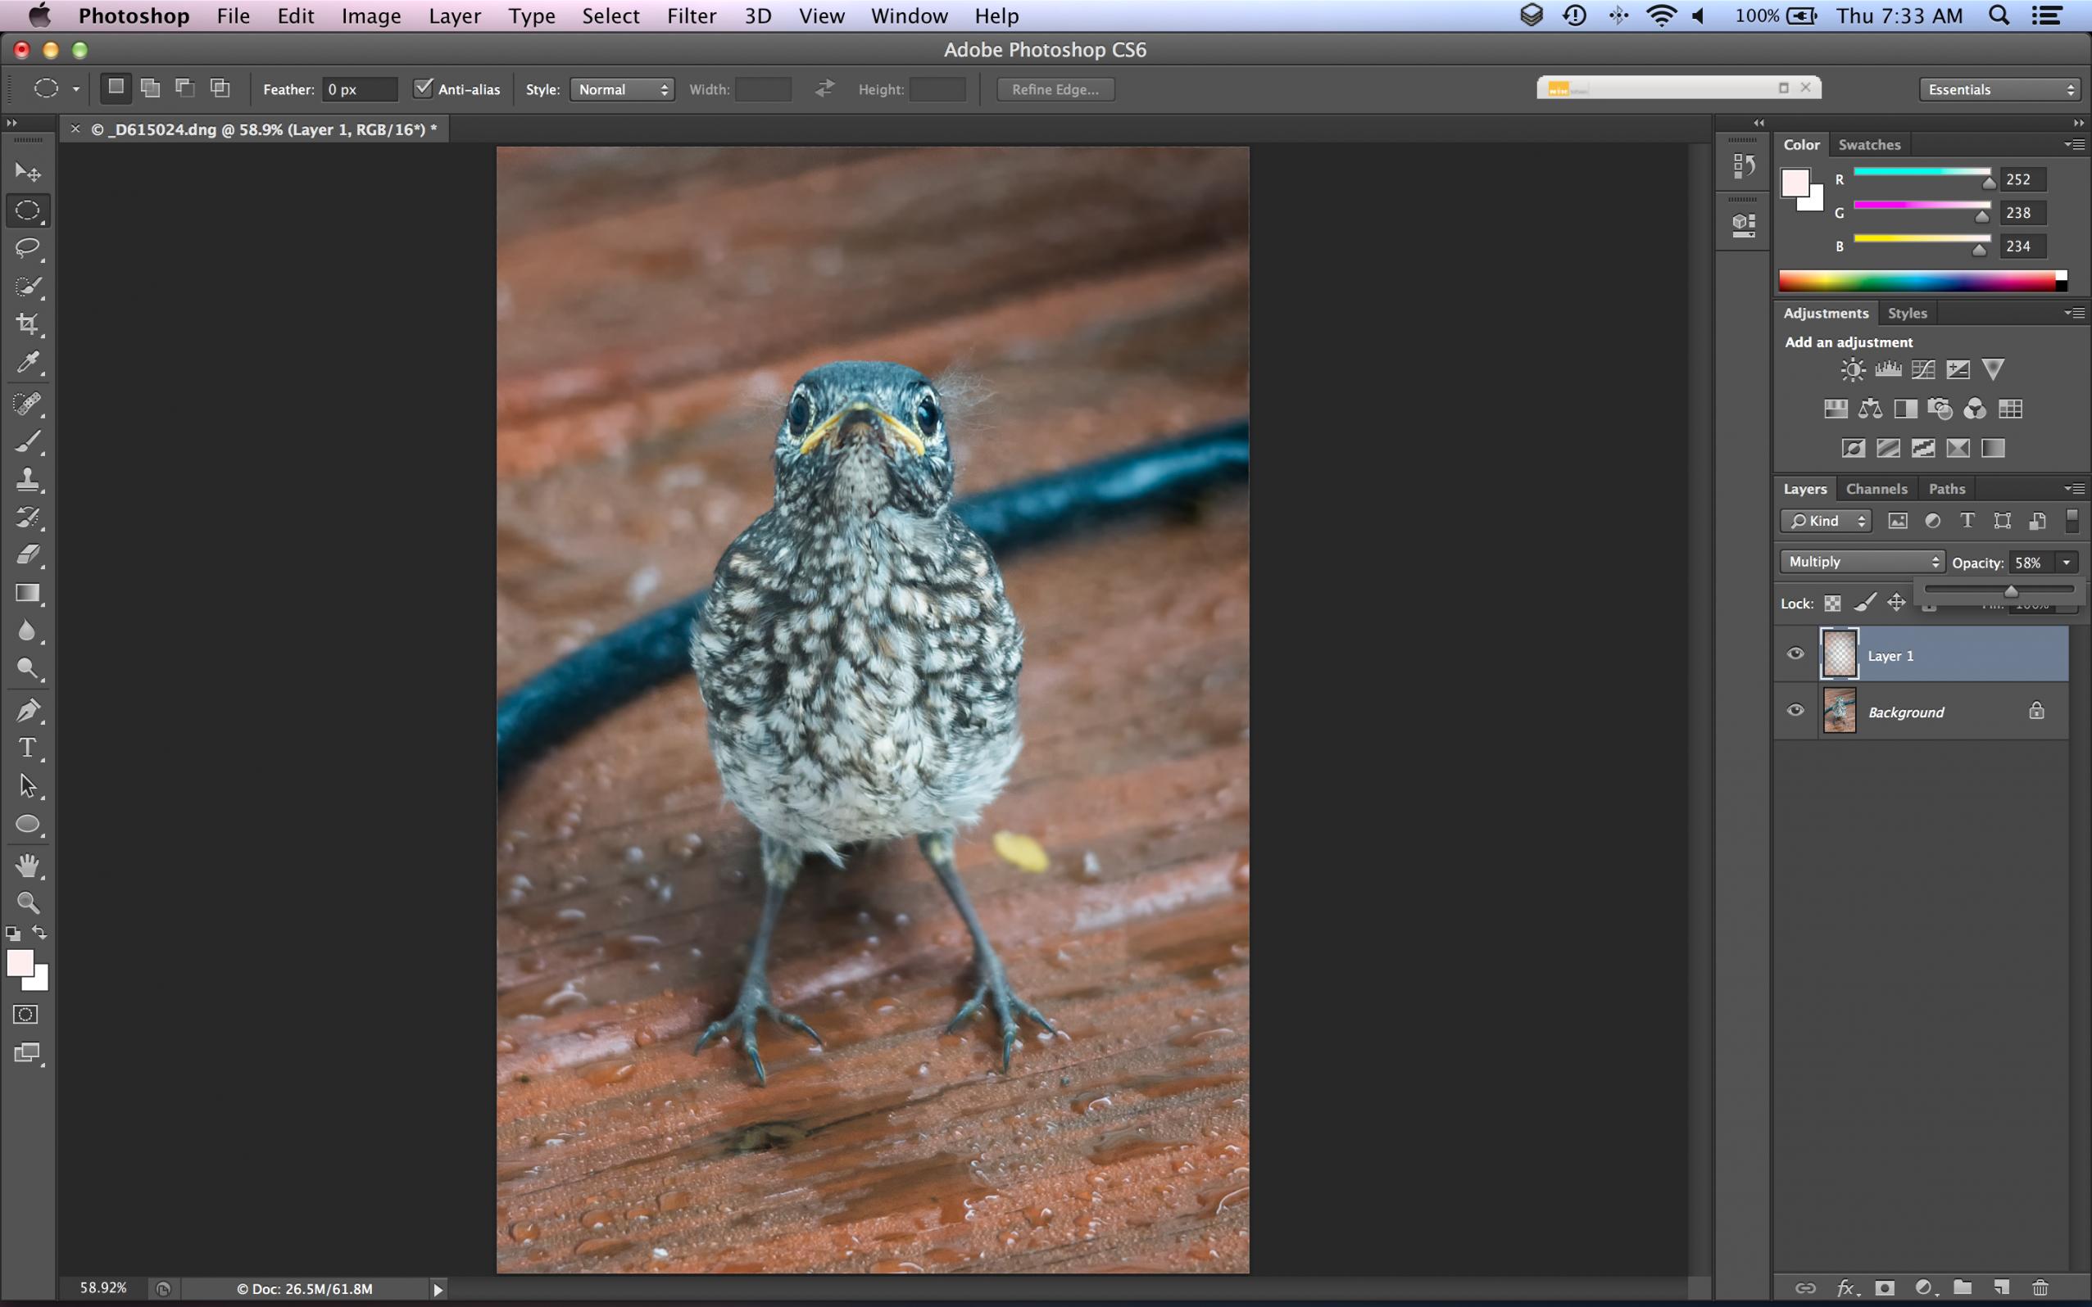This screenshot has width=2092, height=1307.
Task: Open the Style Normal dropdown
Action: [623, 89]
